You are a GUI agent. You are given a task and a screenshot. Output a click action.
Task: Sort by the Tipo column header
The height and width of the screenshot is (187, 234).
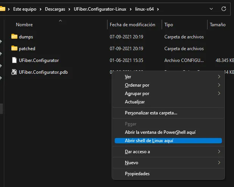(168, 25)
